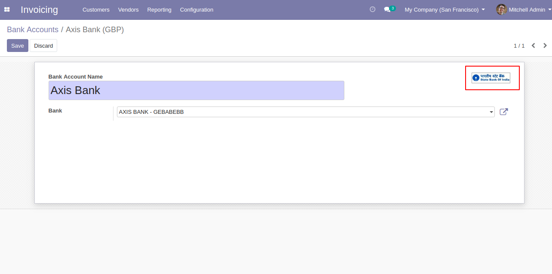
Task: Go to previous record arrow
Action: 533,46
